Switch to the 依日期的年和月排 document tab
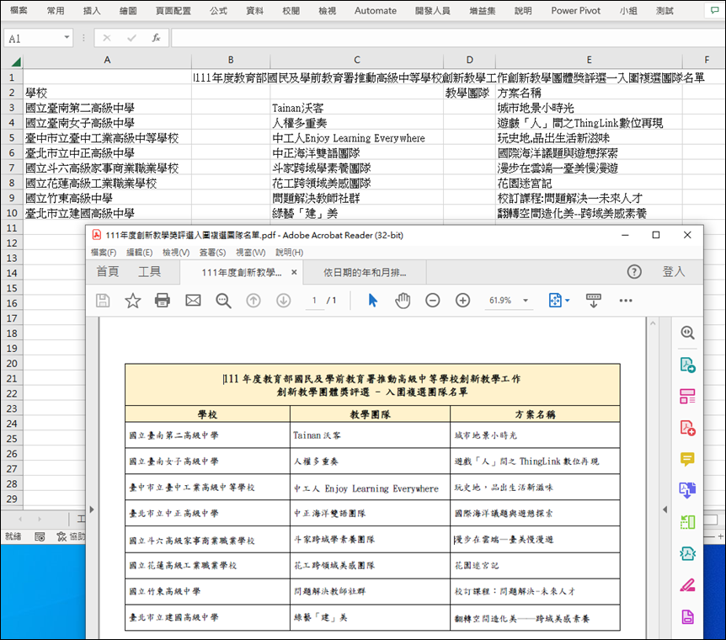The image size is (726, 640). (x=365, y=272)
